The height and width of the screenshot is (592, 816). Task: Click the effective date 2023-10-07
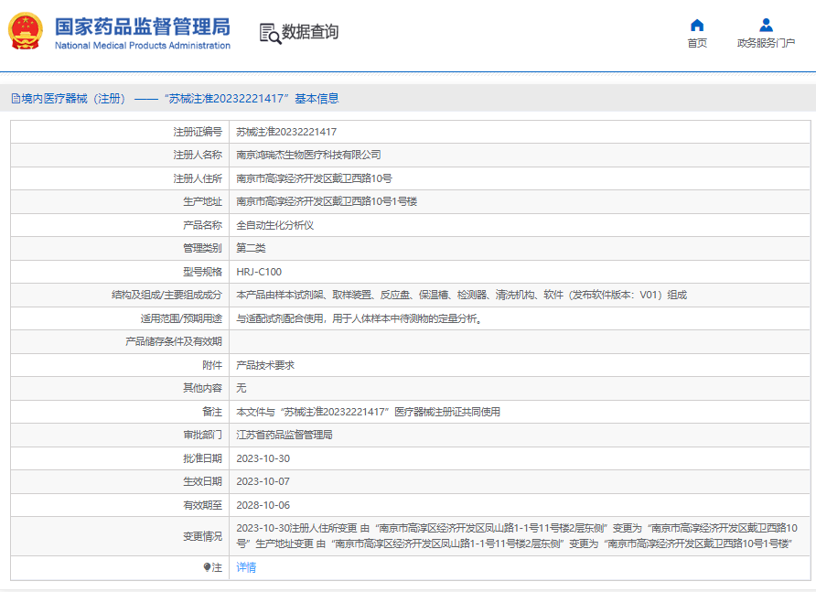coord(263,481)
